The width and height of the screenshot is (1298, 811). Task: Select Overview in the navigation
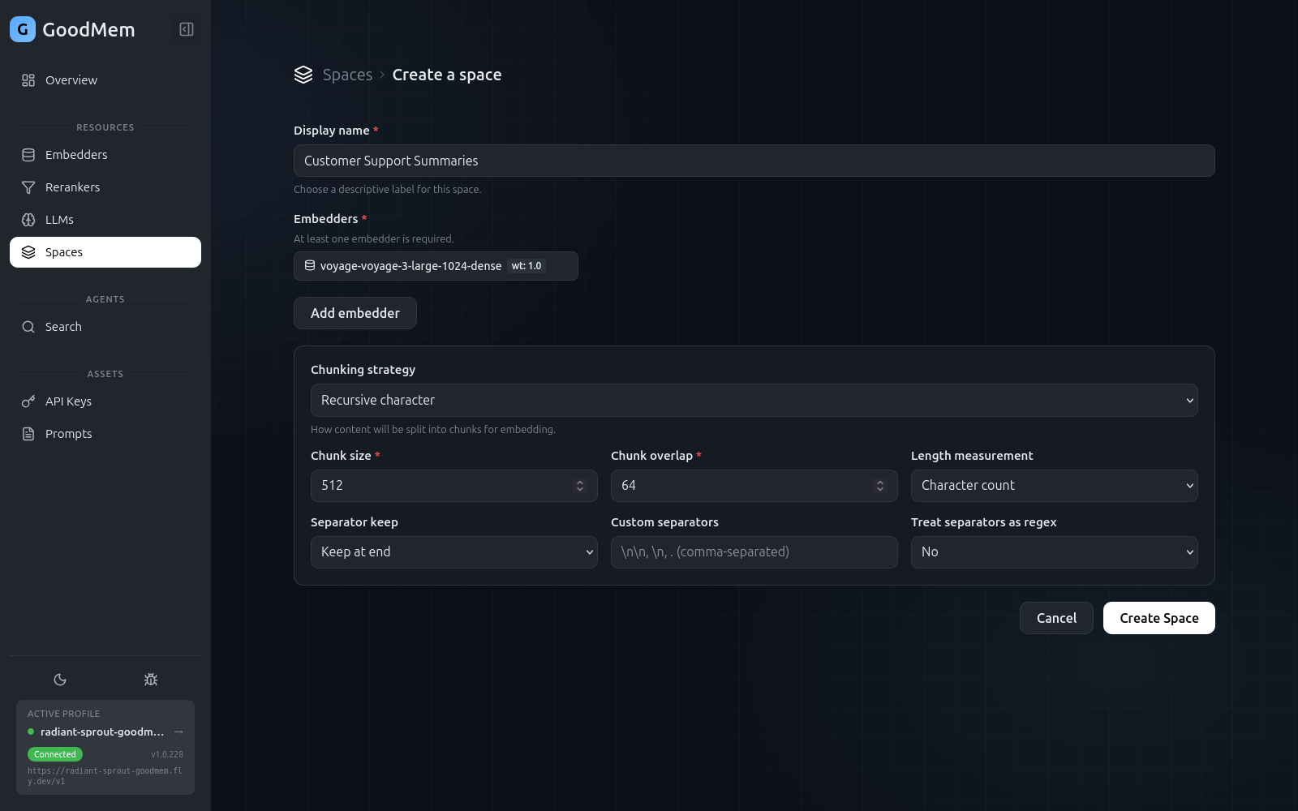pos(71,79)
